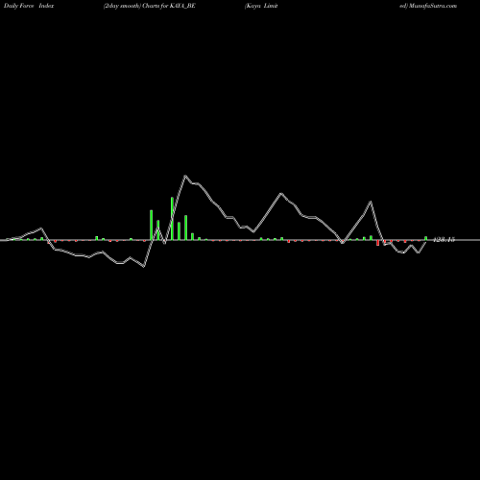480x480 pixels.
Task: Click the highest peak of the smoothed line
Action: pyautogui.click(x=185, y=176)
